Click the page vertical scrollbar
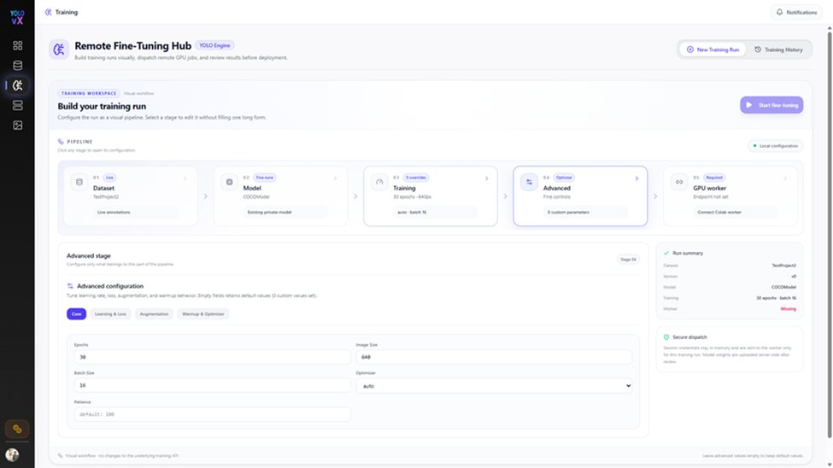 click(x=830, y=234)
